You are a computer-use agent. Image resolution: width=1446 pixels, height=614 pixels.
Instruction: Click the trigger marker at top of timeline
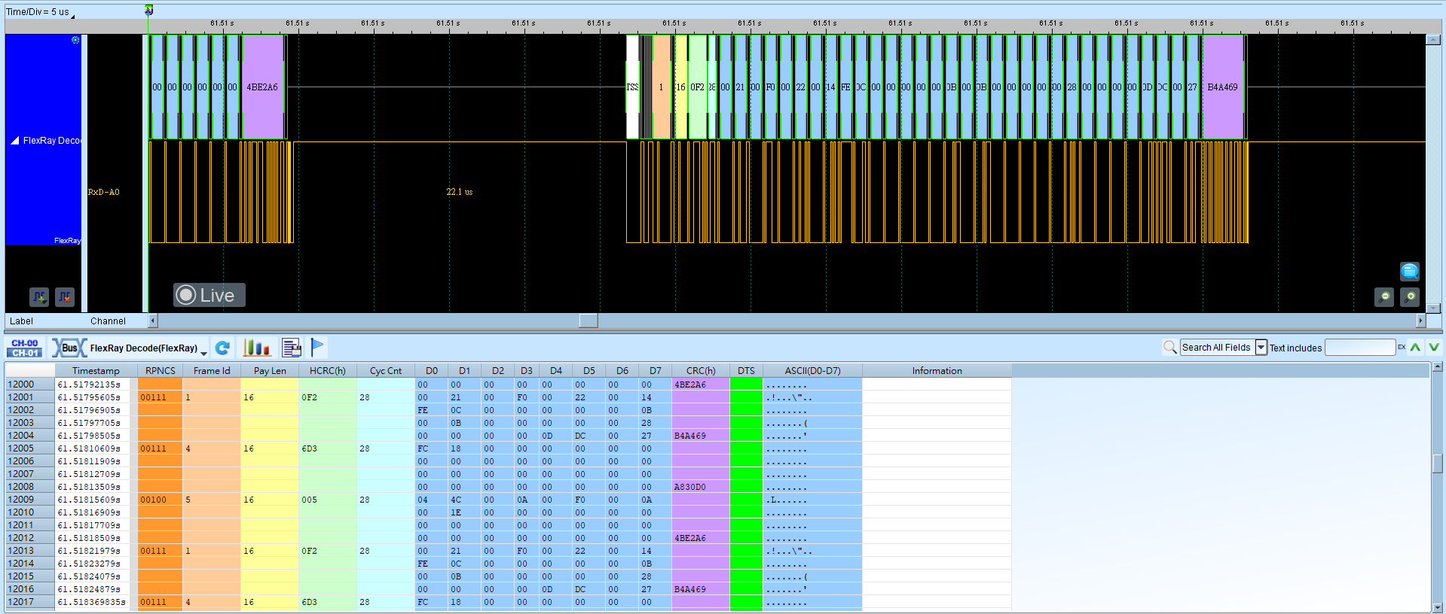[148, 10]
